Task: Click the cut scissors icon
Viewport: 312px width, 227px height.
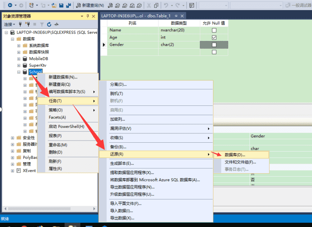Action: click(x=149, y=5)
